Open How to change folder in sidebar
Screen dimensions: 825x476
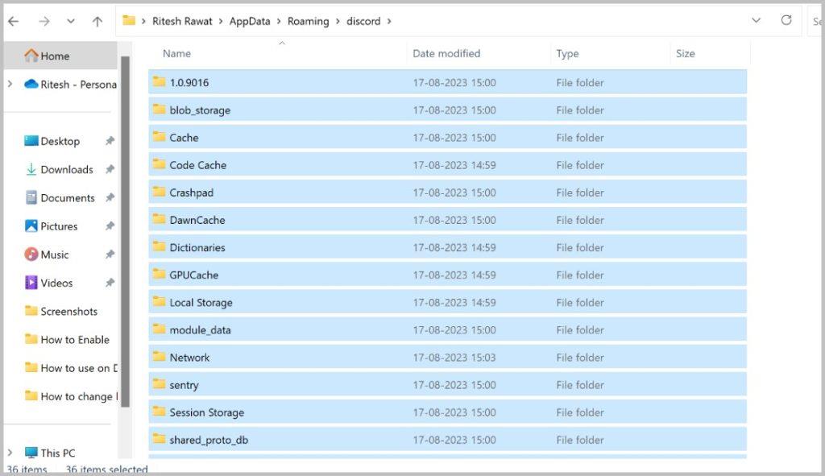[x=79, y=396]
